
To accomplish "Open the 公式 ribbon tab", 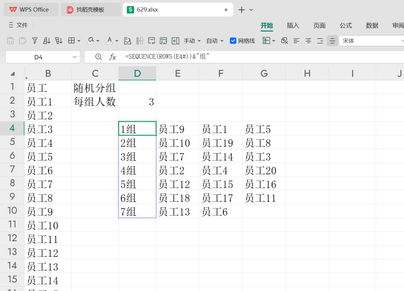I will 346,26.
